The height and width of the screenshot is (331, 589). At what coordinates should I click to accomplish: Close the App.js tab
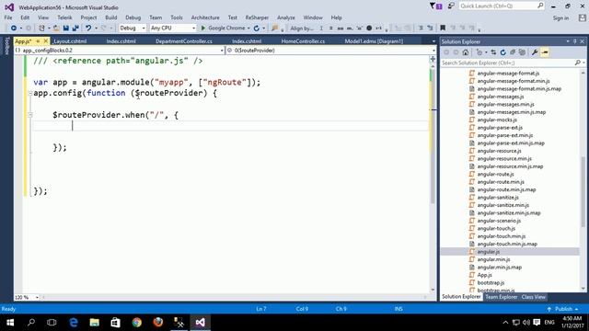(x=46, y=40)
